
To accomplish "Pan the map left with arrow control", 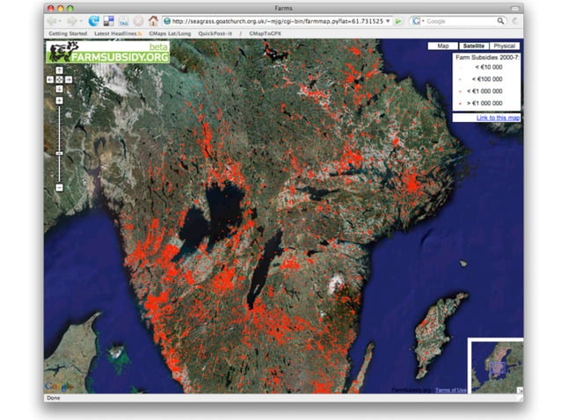I will coord(50,79).
